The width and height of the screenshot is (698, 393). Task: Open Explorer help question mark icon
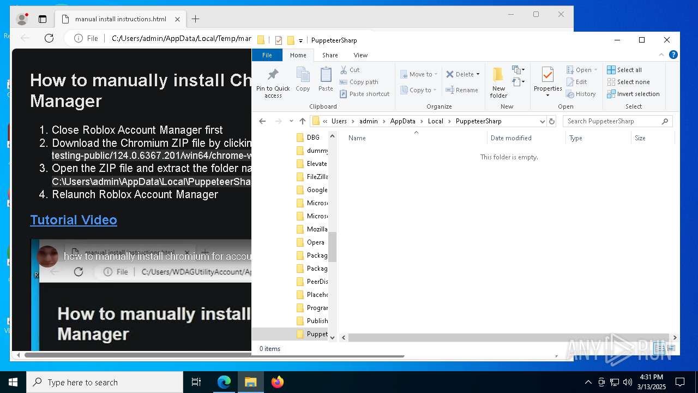(x=673, y=55)
